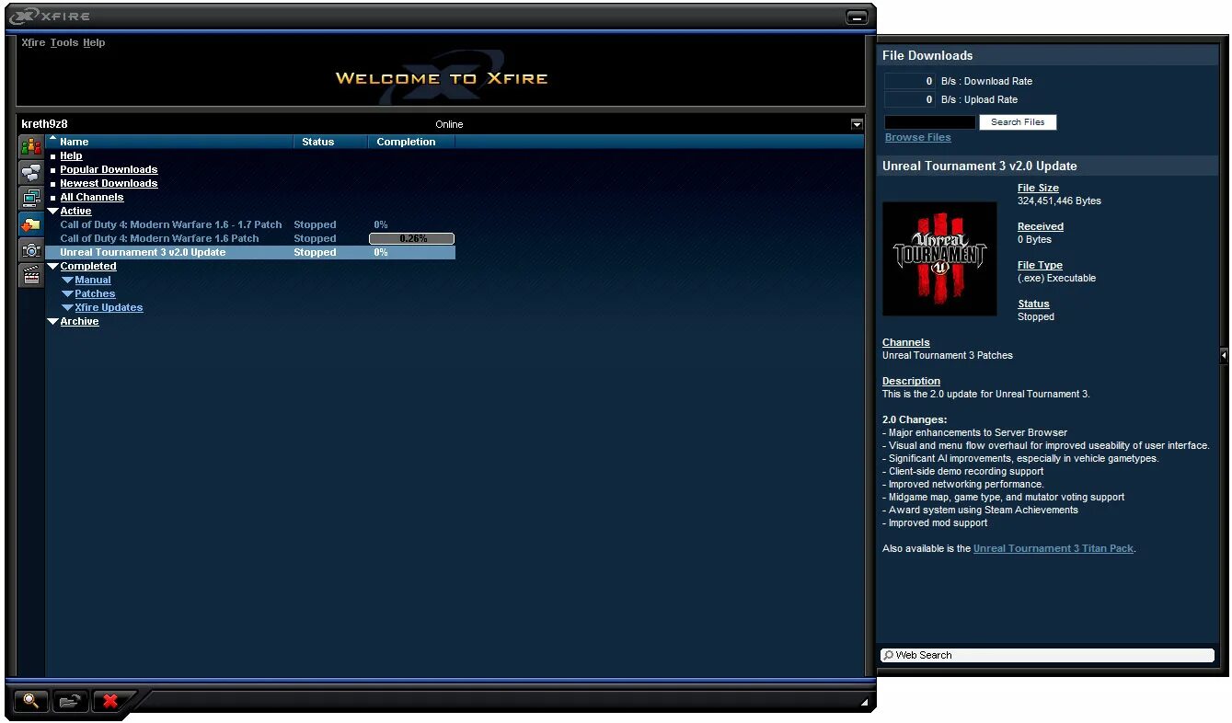Screen dimensions: 1232x723
Task: Select the file downloads folder icon
Action: (x=31, y=224)
